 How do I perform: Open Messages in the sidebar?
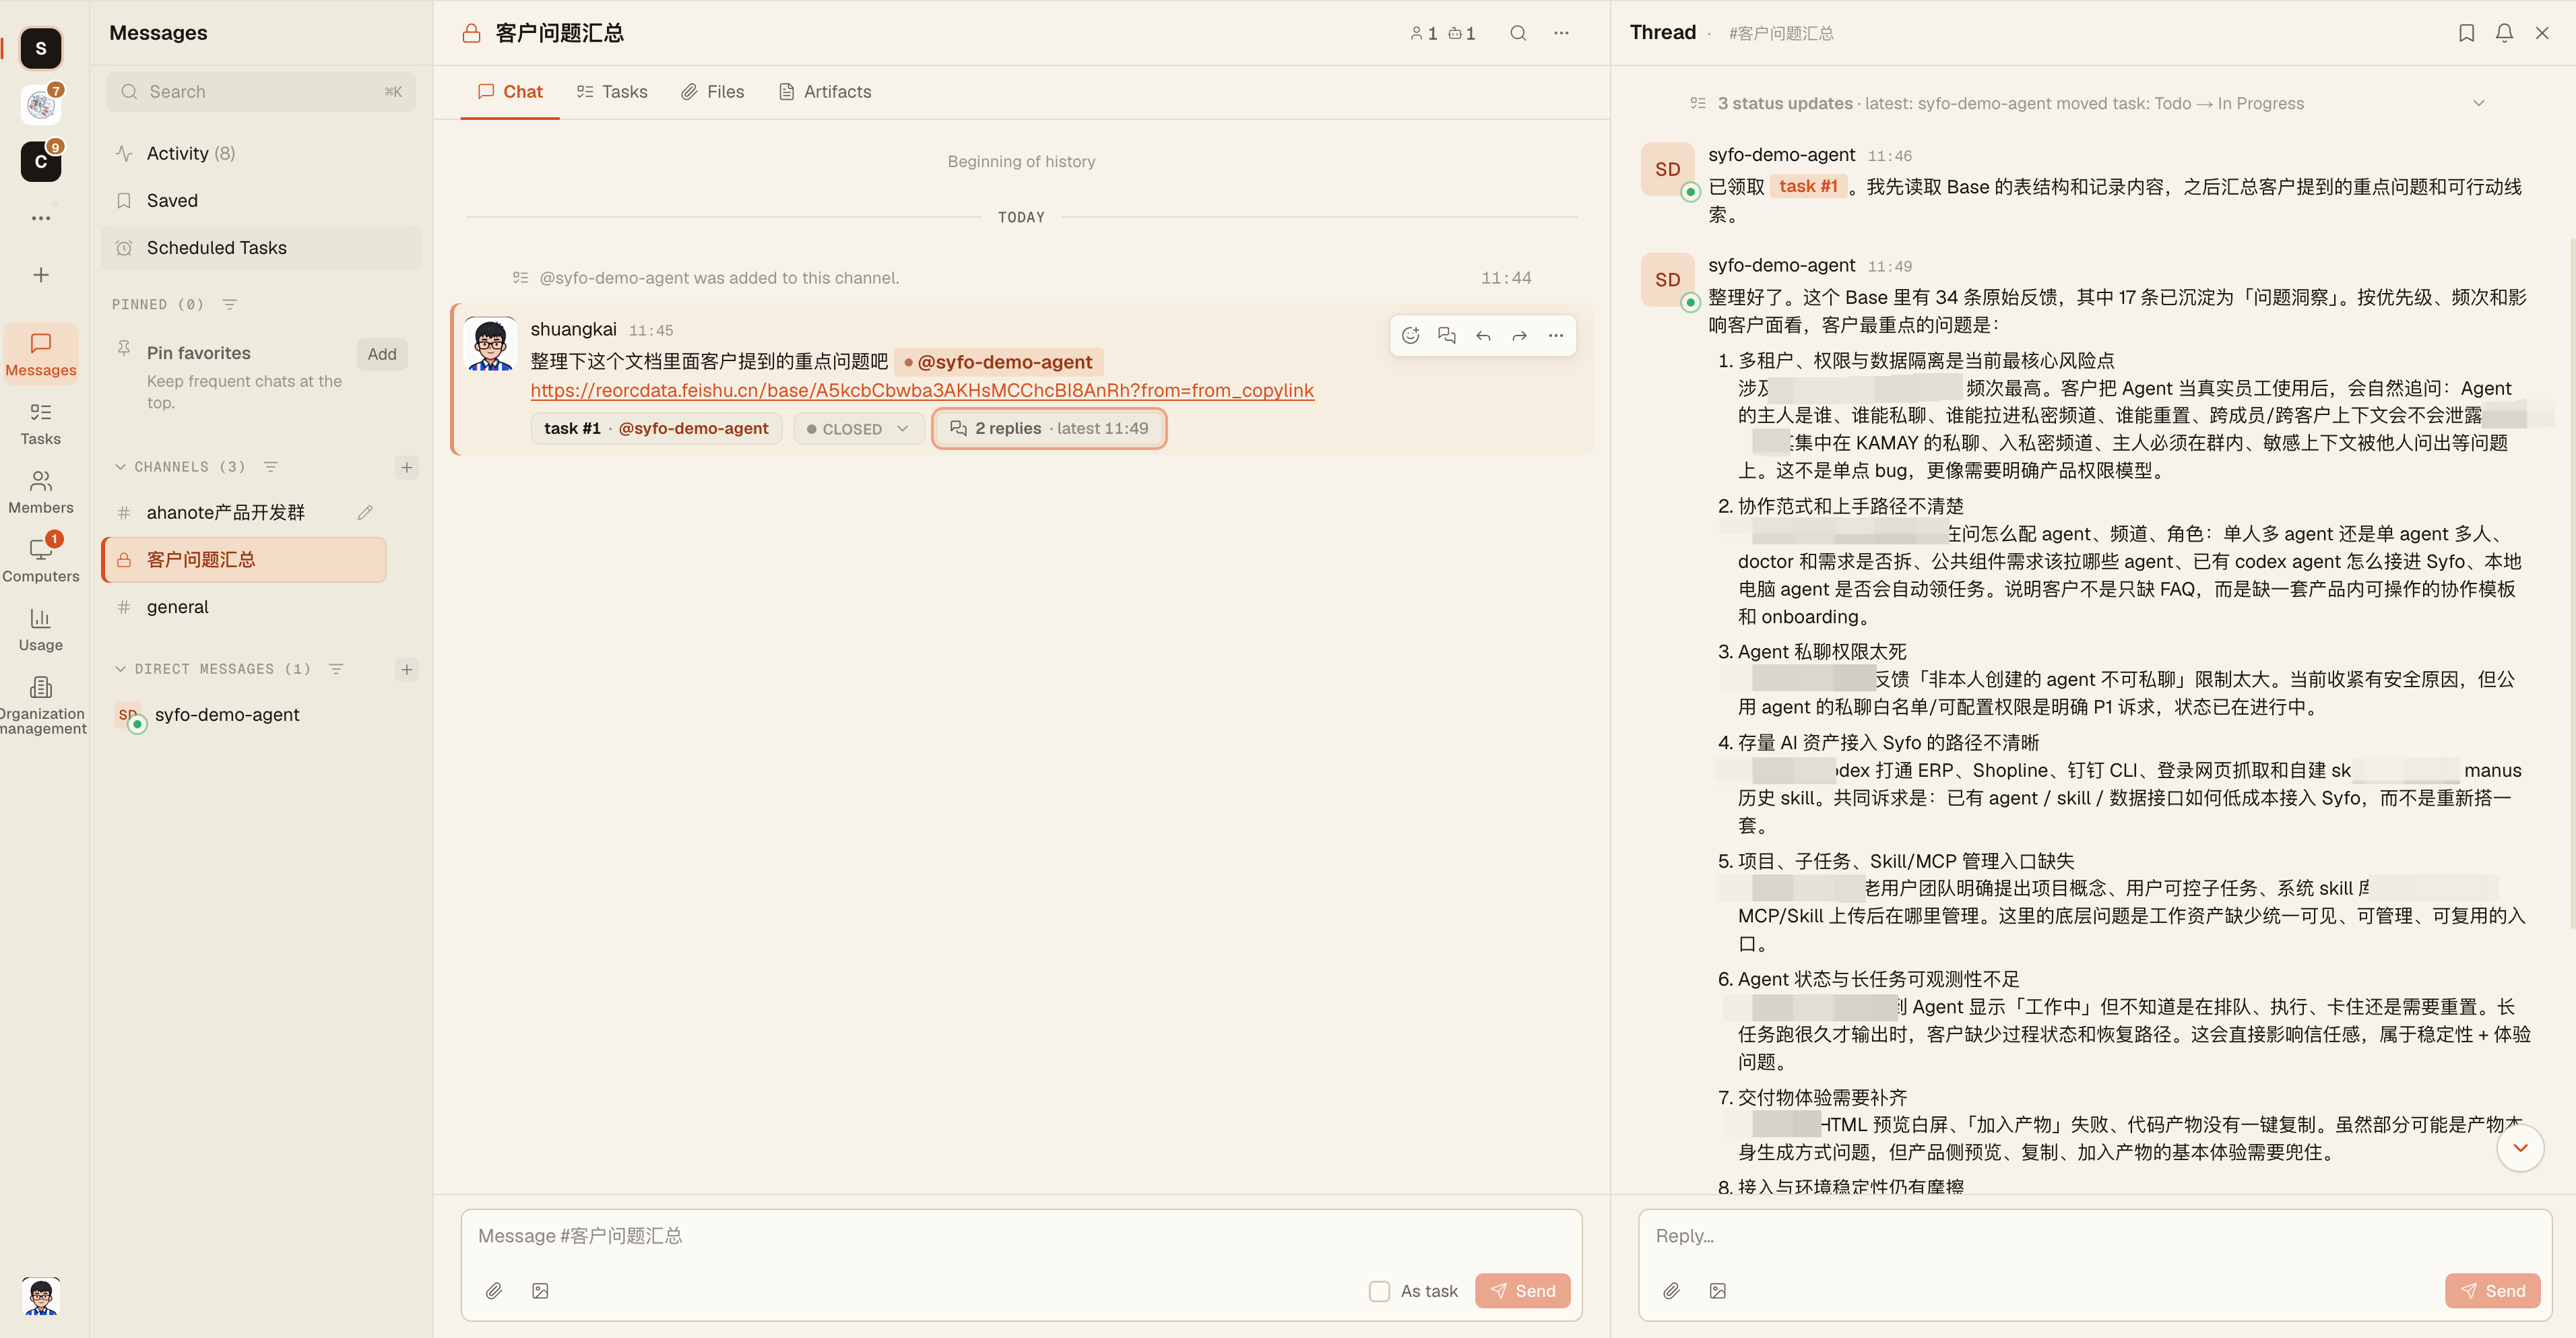[x=40, y=355]
